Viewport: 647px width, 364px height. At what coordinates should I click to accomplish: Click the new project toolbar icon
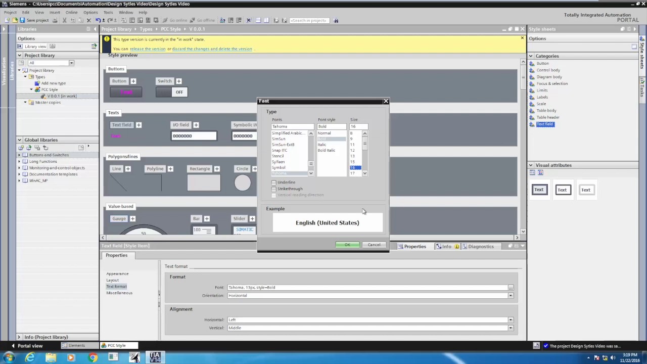tap(8, 20)
